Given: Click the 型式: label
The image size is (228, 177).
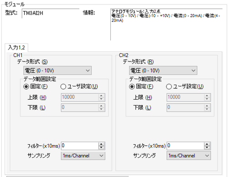Looking at the screenshot, I should (x=11, y=13).
